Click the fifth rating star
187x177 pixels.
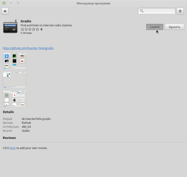pyautogui.click(x=37, y=29)
